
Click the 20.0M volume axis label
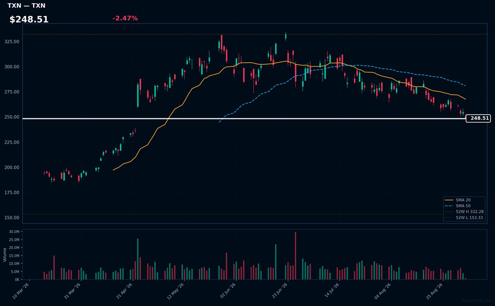[14, 248]
